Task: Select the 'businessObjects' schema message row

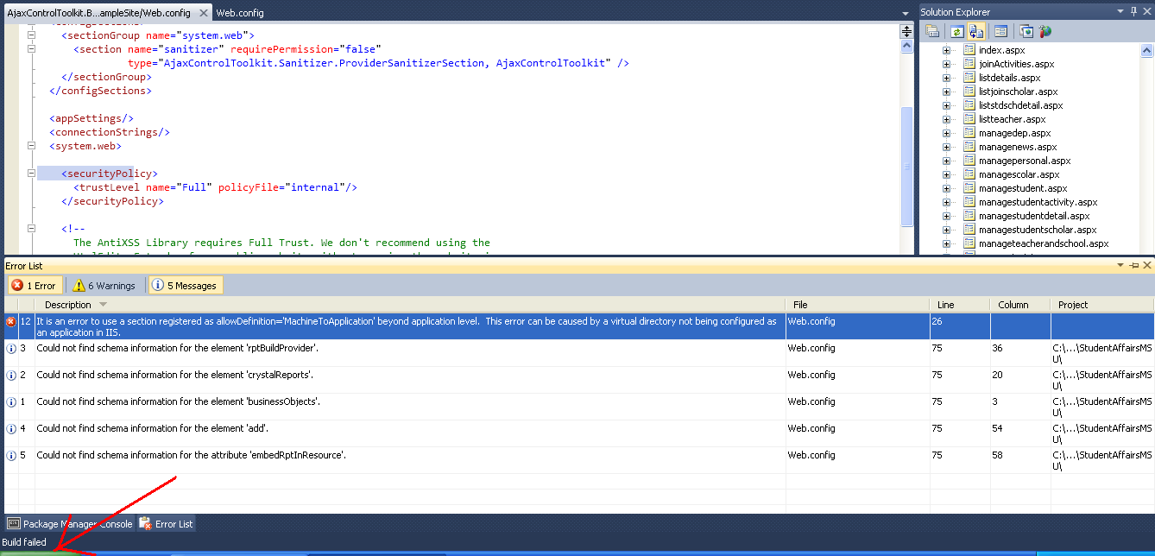Action: pos(578,407)
